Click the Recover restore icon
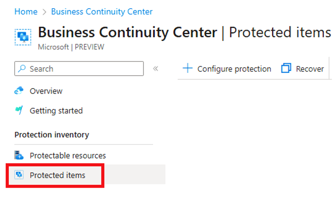 point(286,68)
